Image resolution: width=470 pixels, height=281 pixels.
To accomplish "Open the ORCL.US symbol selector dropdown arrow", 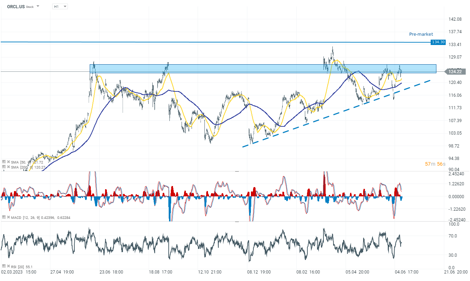I will [38, 6].
